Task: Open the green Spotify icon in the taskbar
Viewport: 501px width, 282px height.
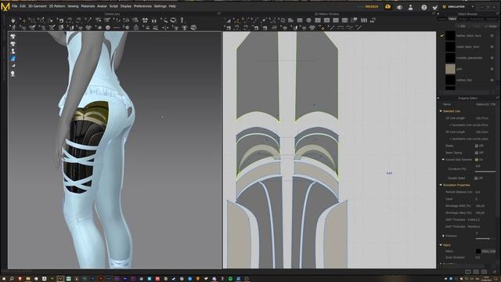Action: click(230, 279)
